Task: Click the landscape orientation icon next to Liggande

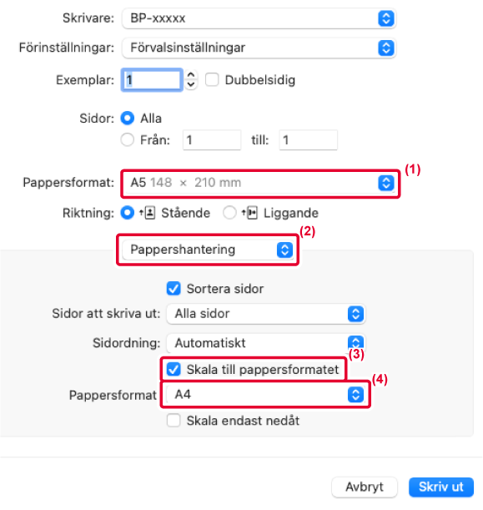Action: click(x=249, y=213)
